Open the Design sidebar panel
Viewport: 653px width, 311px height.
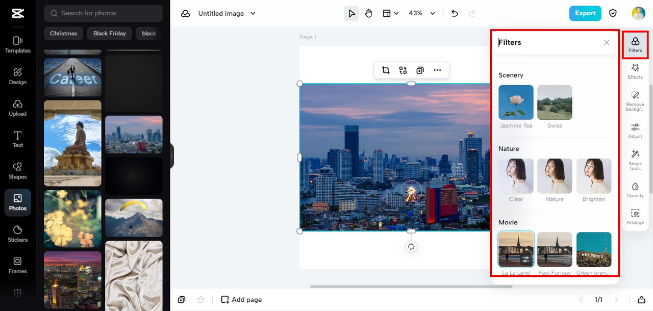coord(18,76)
